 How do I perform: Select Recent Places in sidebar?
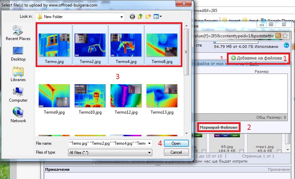(x=18, y=33)
